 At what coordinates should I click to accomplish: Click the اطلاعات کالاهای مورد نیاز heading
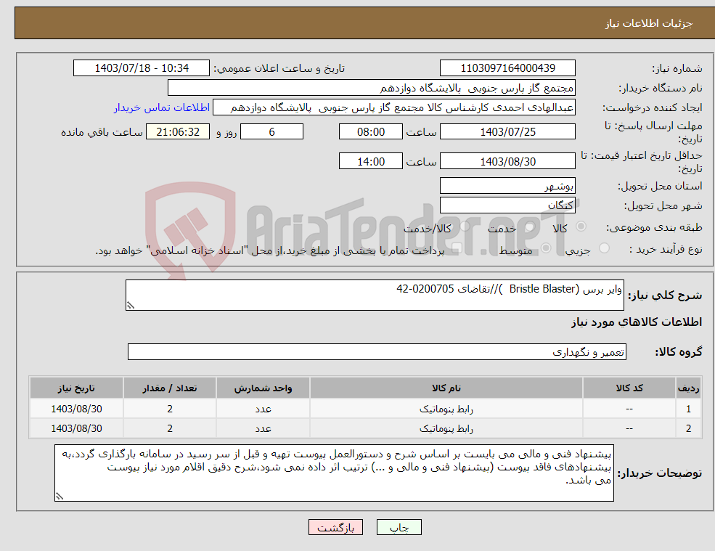pyautogui.click(x=637, y=322)
